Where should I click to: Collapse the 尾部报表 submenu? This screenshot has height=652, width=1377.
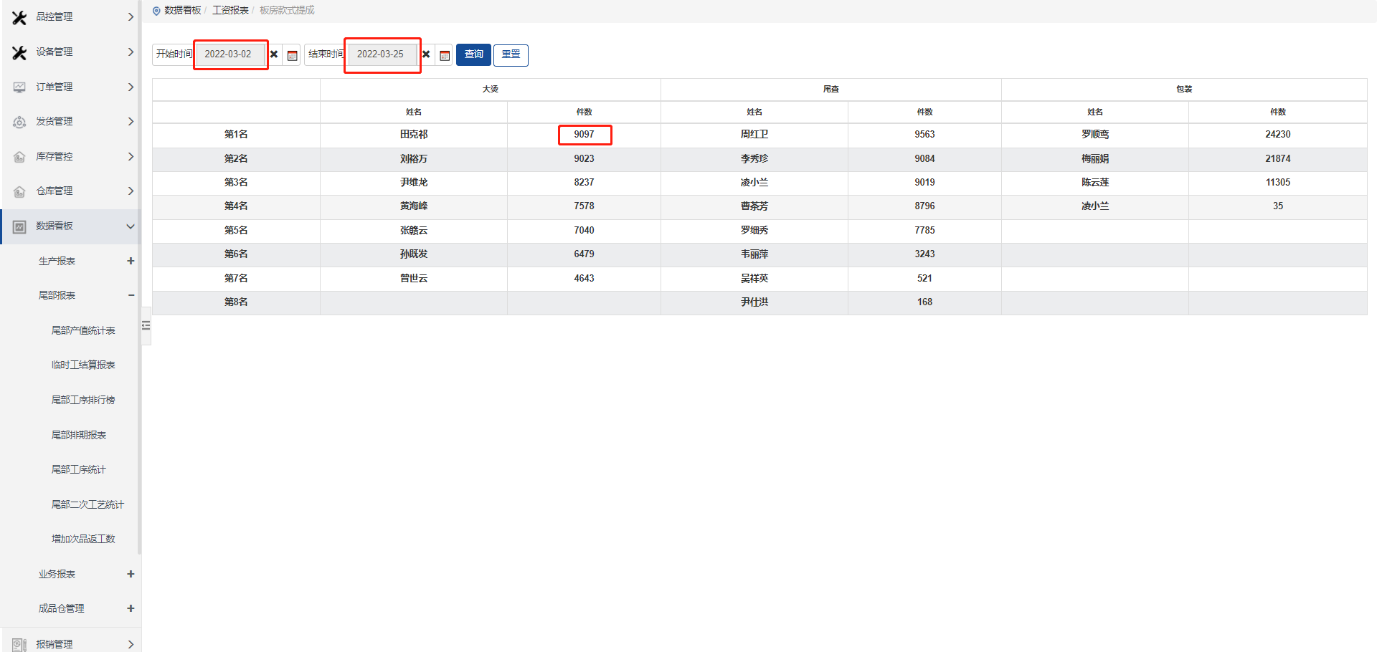(x=131, y=295)
